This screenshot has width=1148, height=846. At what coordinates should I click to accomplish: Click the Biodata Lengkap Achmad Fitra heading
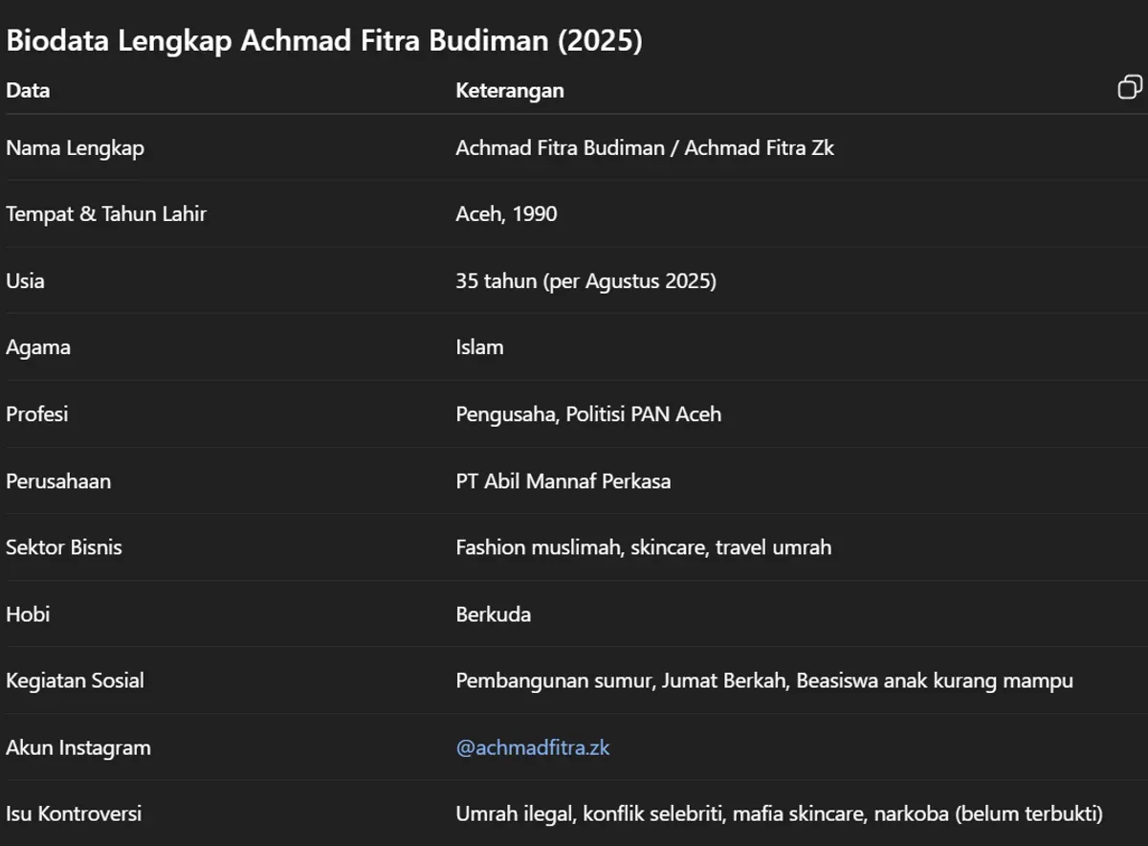pos(324,41)
